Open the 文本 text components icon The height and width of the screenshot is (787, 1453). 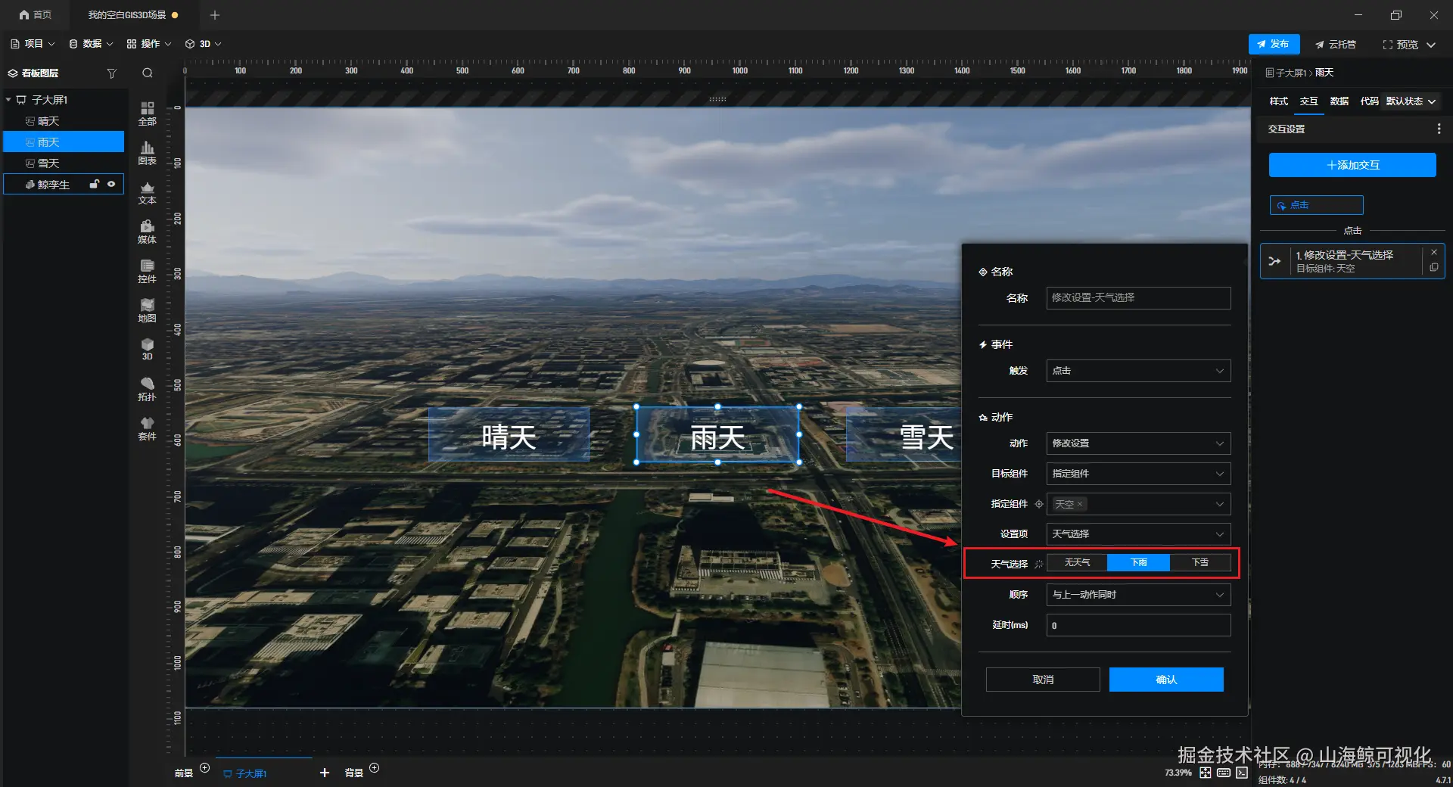click(x=147, y=193)
